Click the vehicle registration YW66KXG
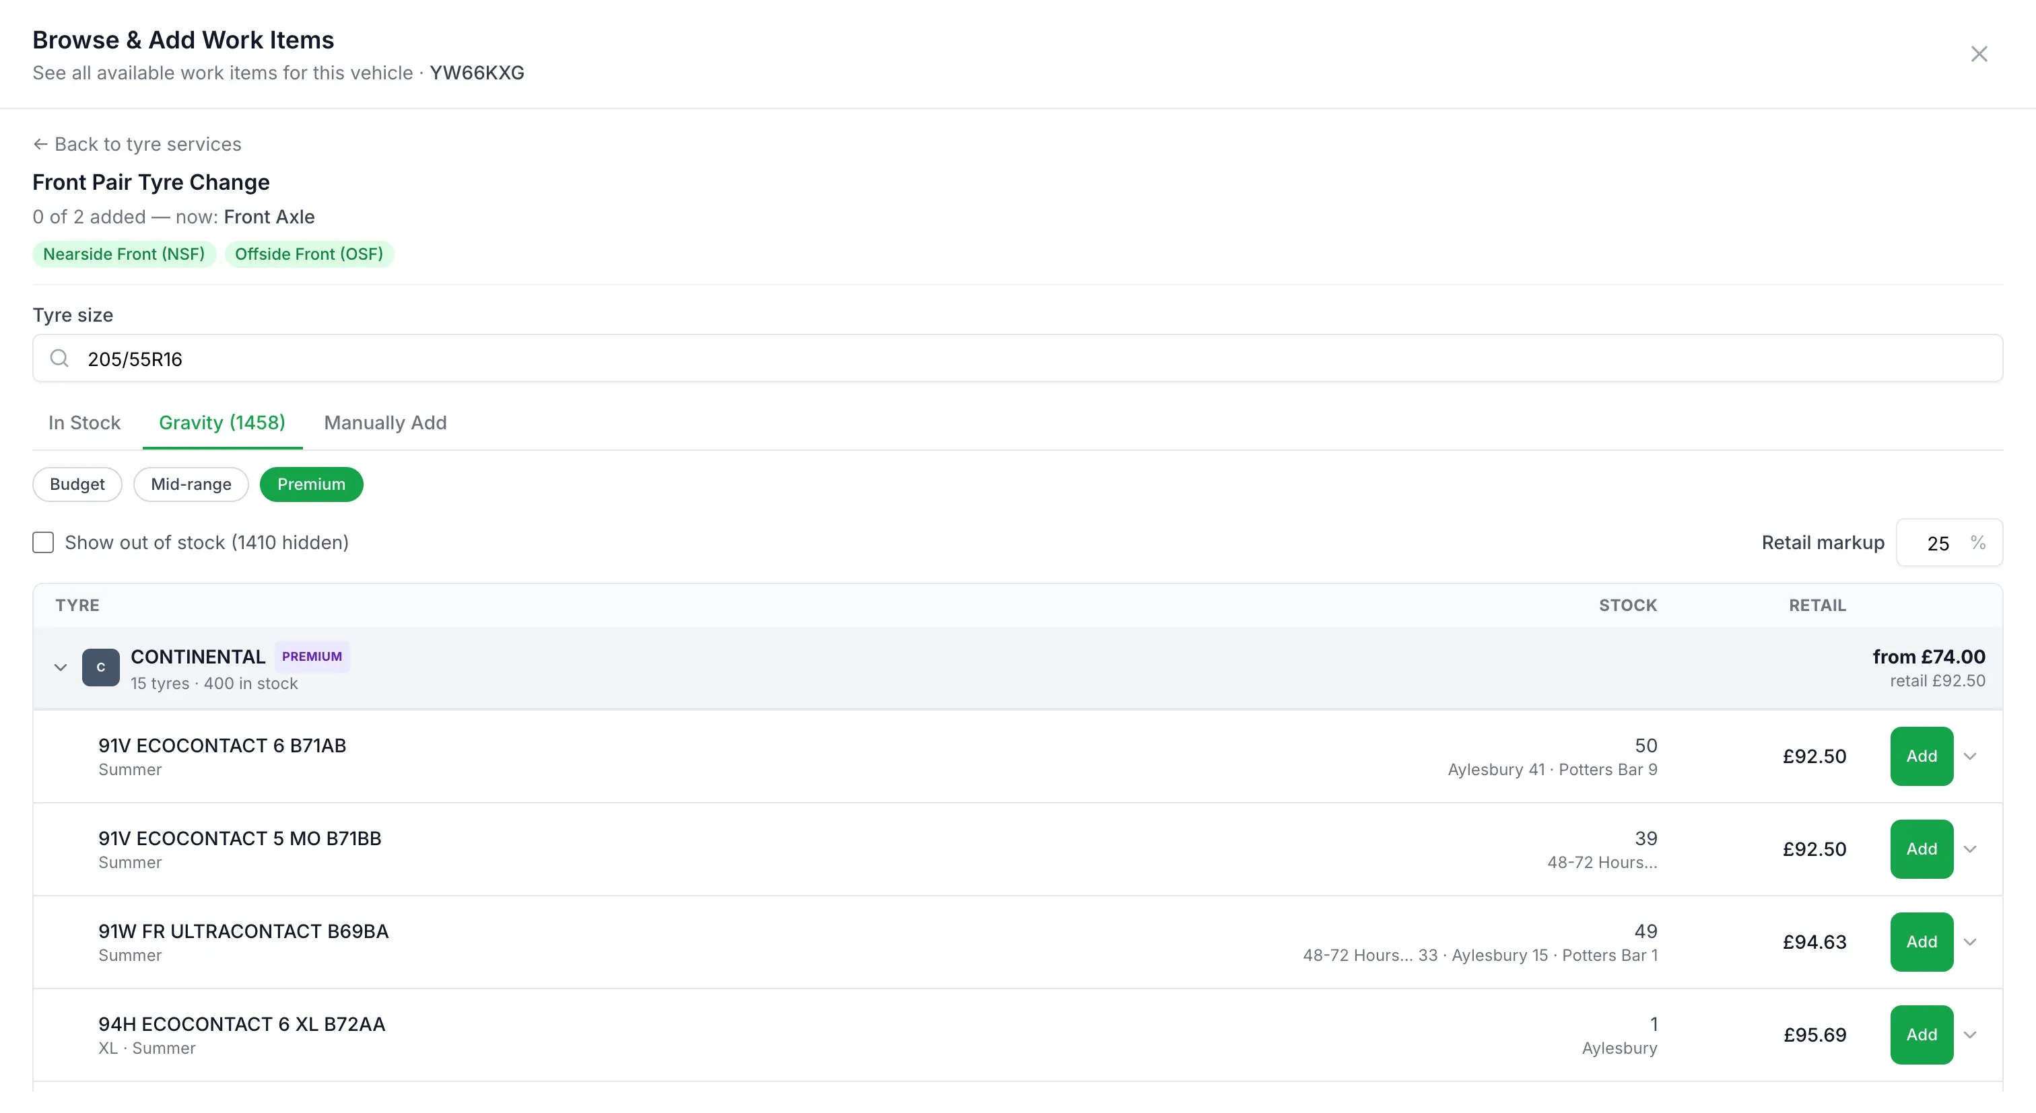The width and height of the screenshot is (2036, 1113). pyautogui.click(x=477, y=73)
